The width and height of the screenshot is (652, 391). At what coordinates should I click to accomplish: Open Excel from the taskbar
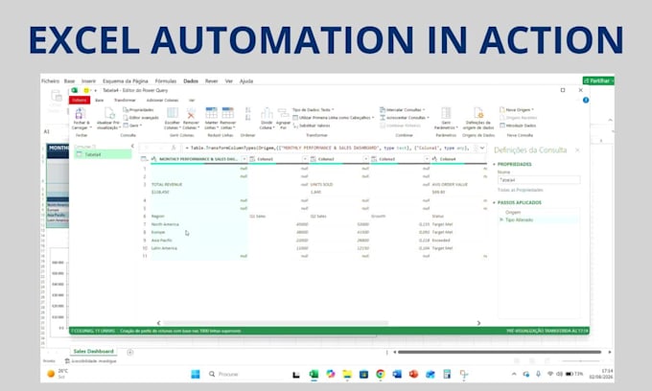click(x=314, y=374)
